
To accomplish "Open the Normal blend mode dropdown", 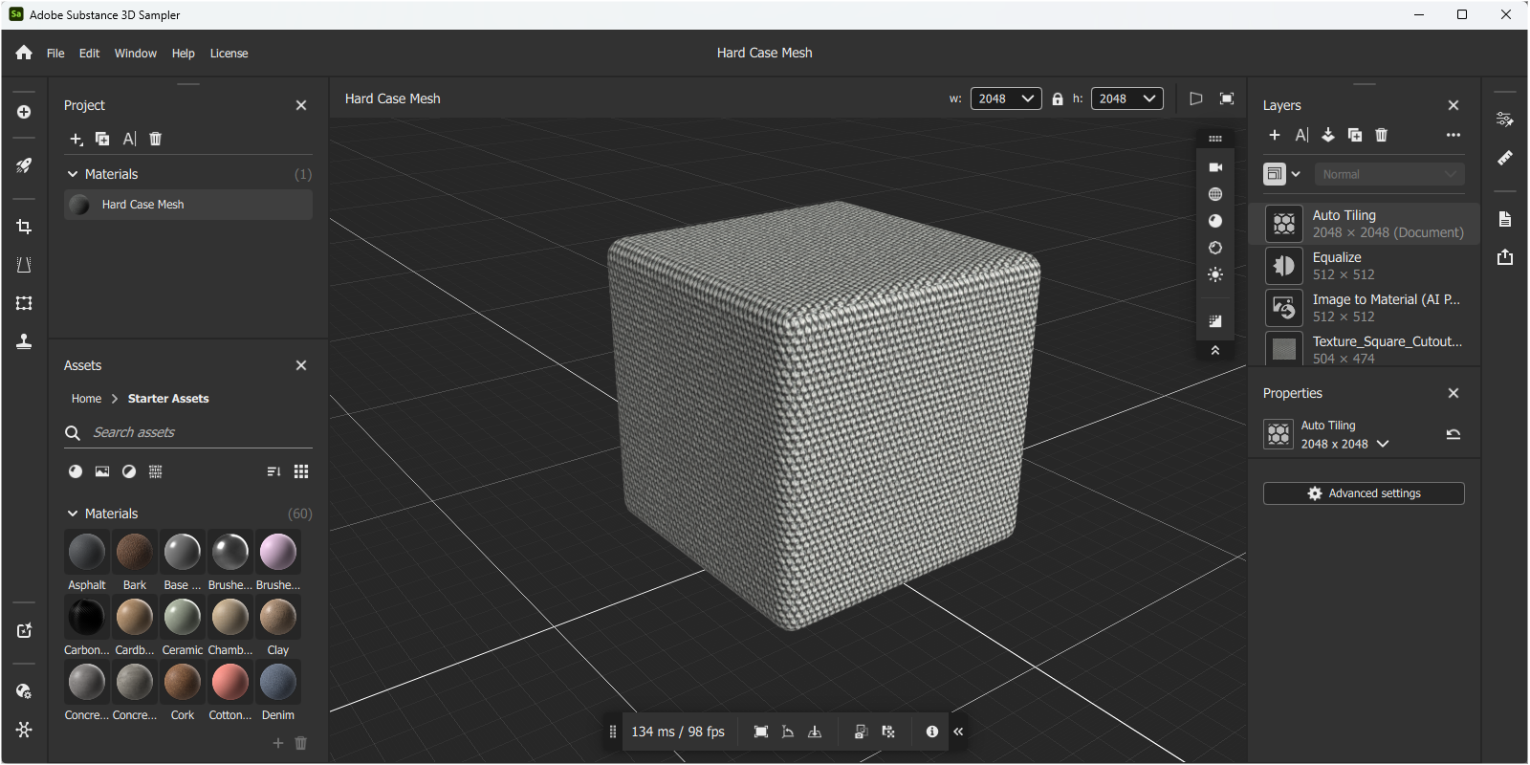I will (1388, 174).
